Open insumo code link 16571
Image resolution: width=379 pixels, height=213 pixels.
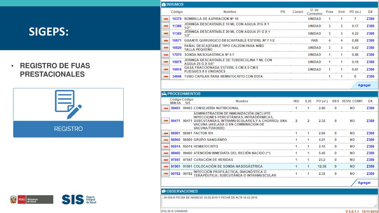tap(177, 41)
